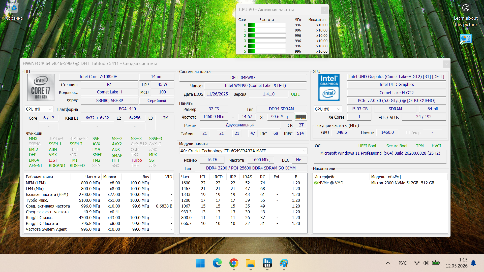Image resolution: width=484 pixels, height=272 pixels.
Task: Open the Paint app on the taskbar
Action: [284, 263]
